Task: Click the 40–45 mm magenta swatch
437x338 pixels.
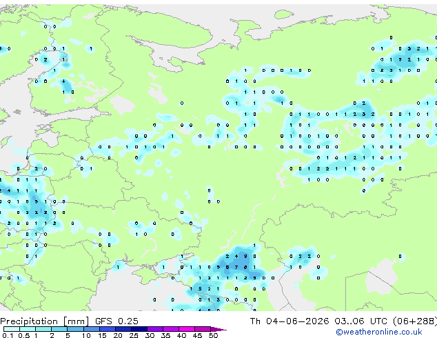Action: (187, 329)
